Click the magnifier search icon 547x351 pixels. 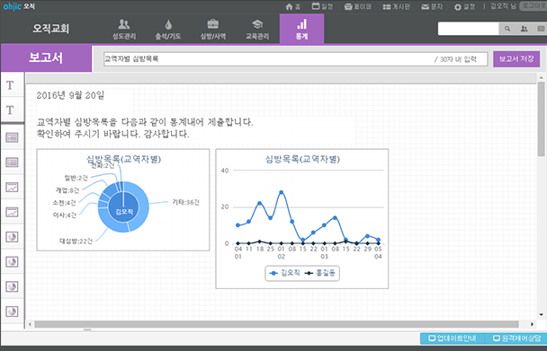point(507,29)
